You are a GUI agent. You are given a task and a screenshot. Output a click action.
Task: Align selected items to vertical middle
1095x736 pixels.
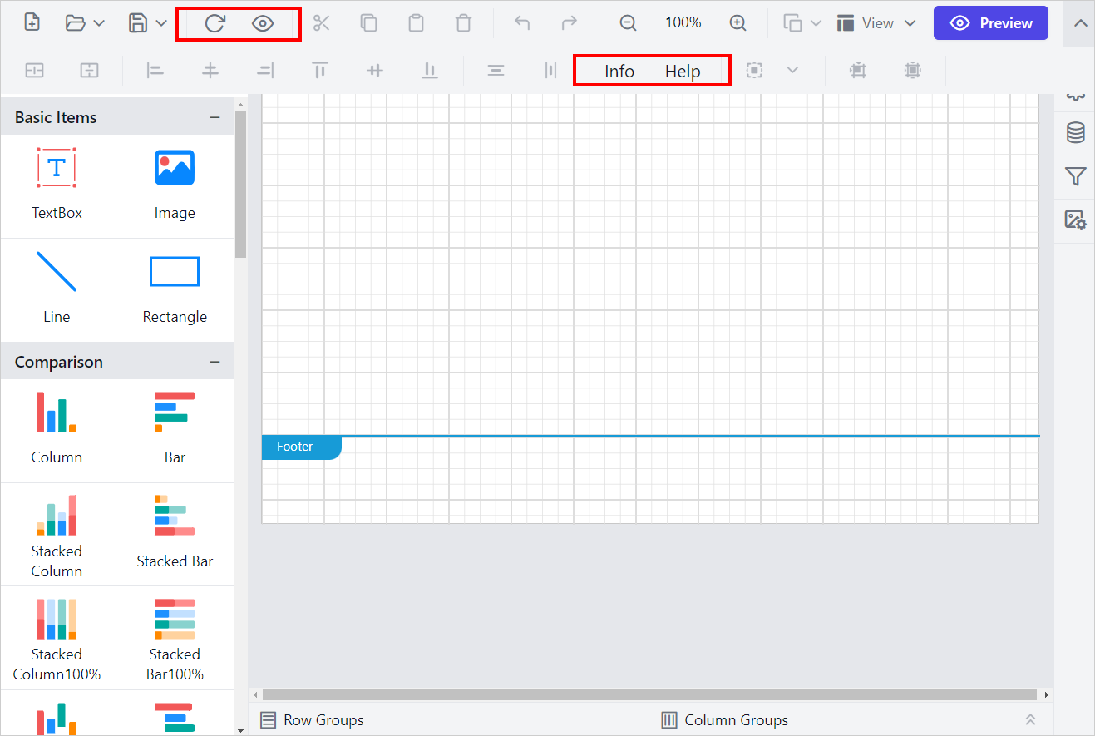375,71
